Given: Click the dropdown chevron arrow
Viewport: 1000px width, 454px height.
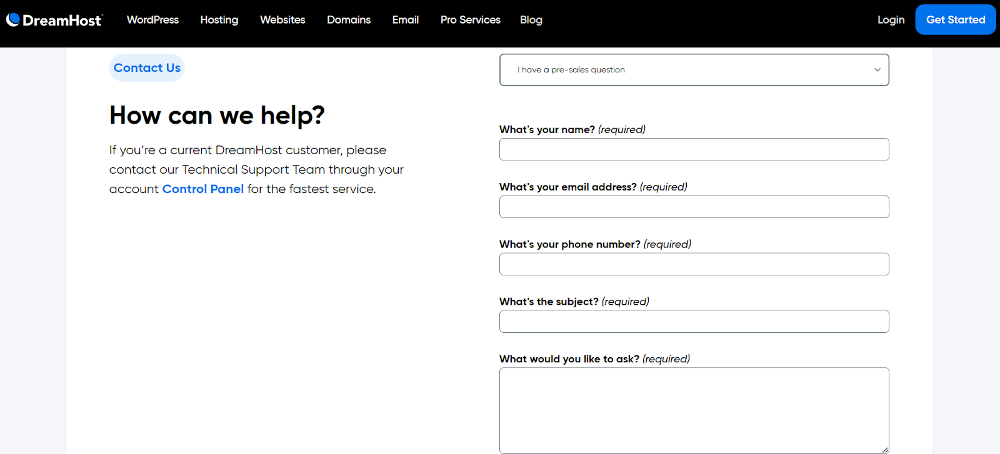Looking at the screenshot, I should point(876,69).
